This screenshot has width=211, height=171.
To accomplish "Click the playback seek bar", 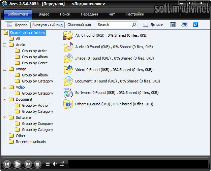I will (x=105, y=158).
